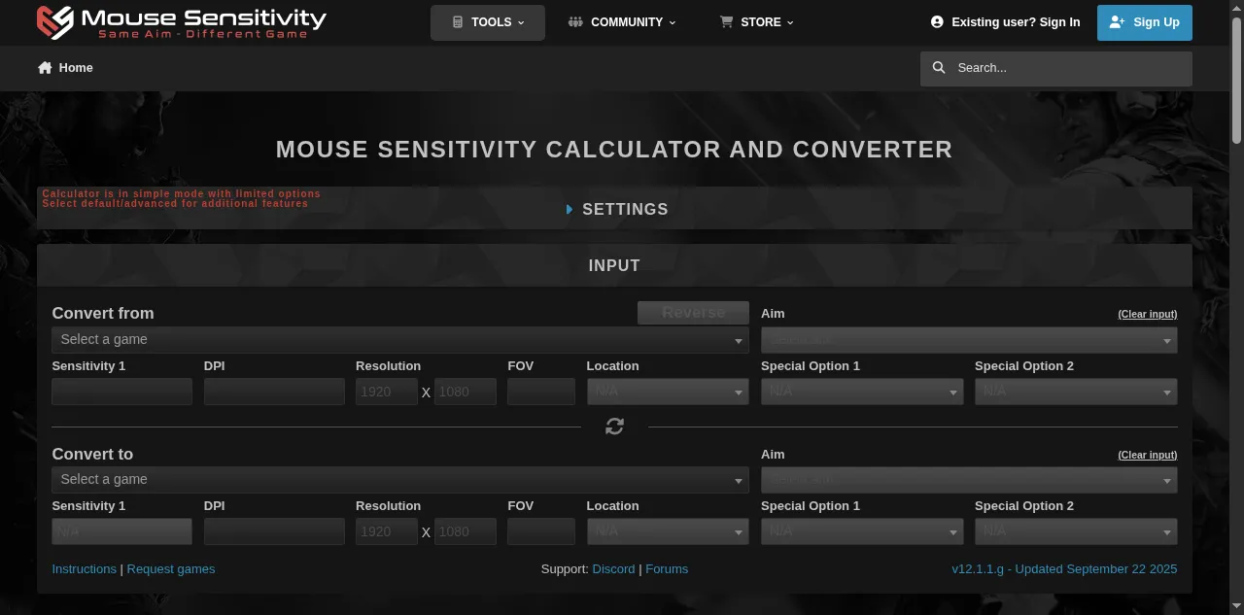The image size is (1244, 615).
Task: Click Convert to DPI field
Action: coord(274,531)
